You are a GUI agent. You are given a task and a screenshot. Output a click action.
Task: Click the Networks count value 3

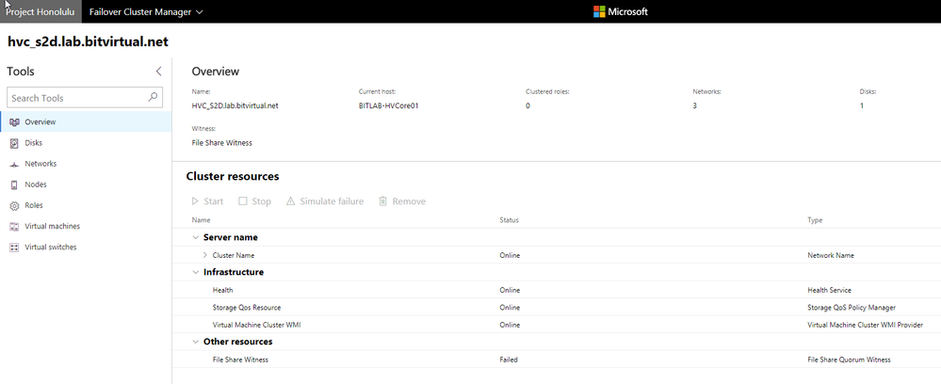(694, 105)
